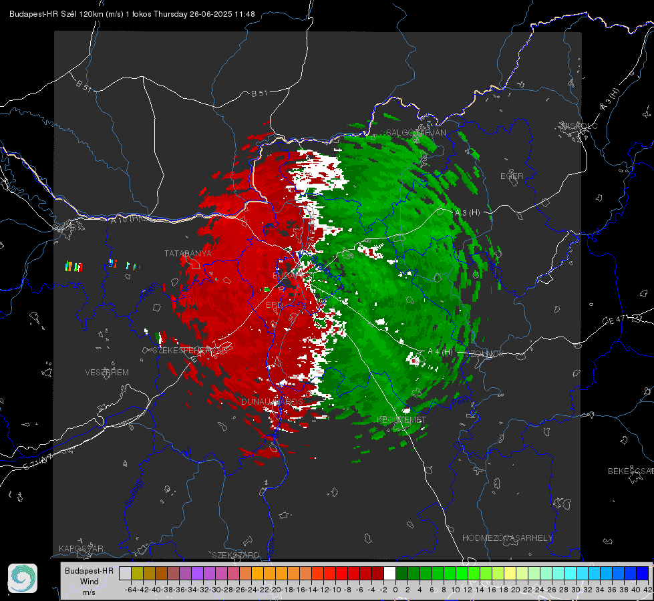This screenshot has height=601, width=654.
Task: Click the DUNAÚJVÁROS city label
Action: (x=272, y=401)
